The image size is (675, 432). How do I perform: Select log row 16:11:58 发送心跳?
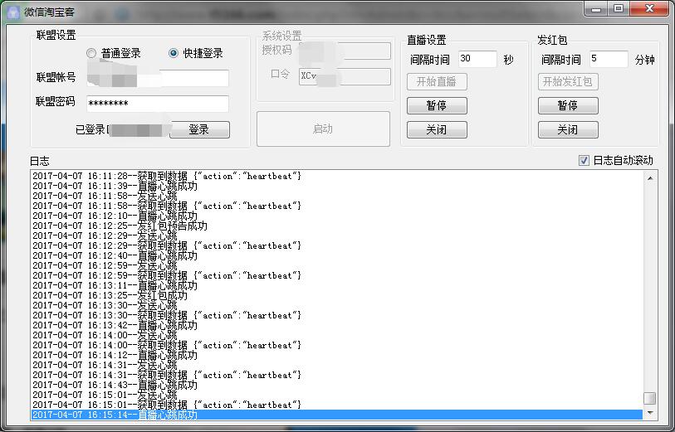pos(336,196)
